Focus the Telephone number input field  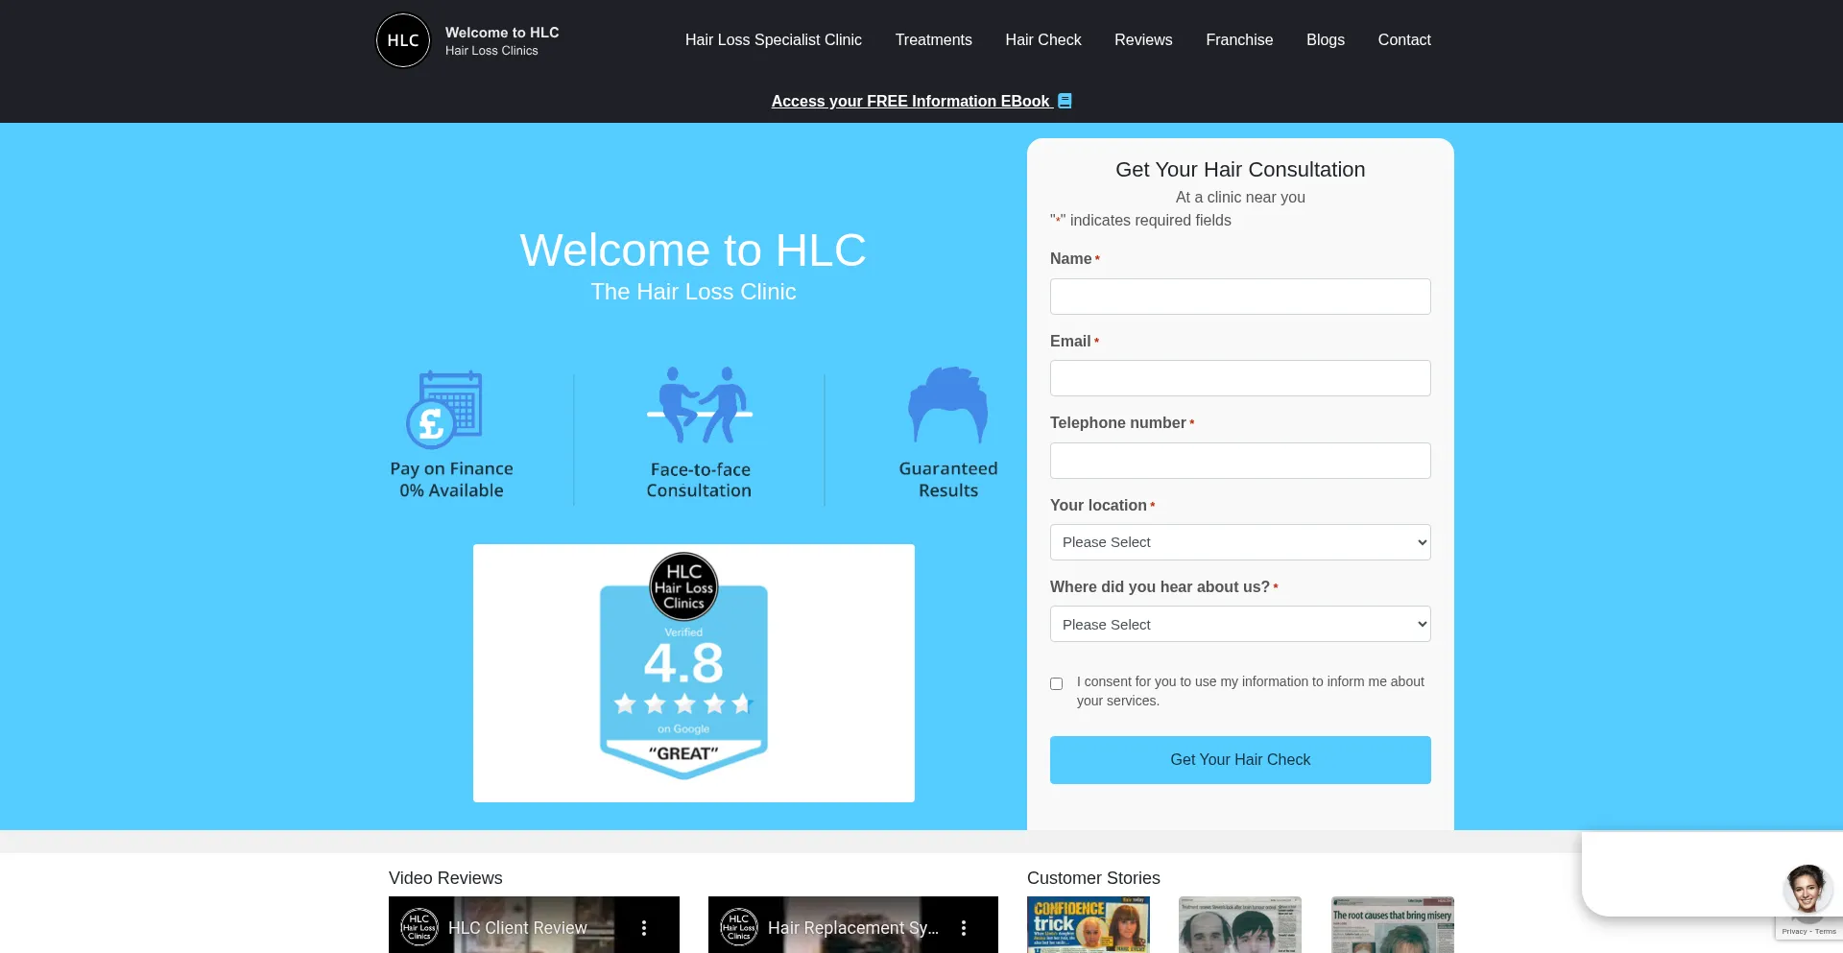point(1240,461)
